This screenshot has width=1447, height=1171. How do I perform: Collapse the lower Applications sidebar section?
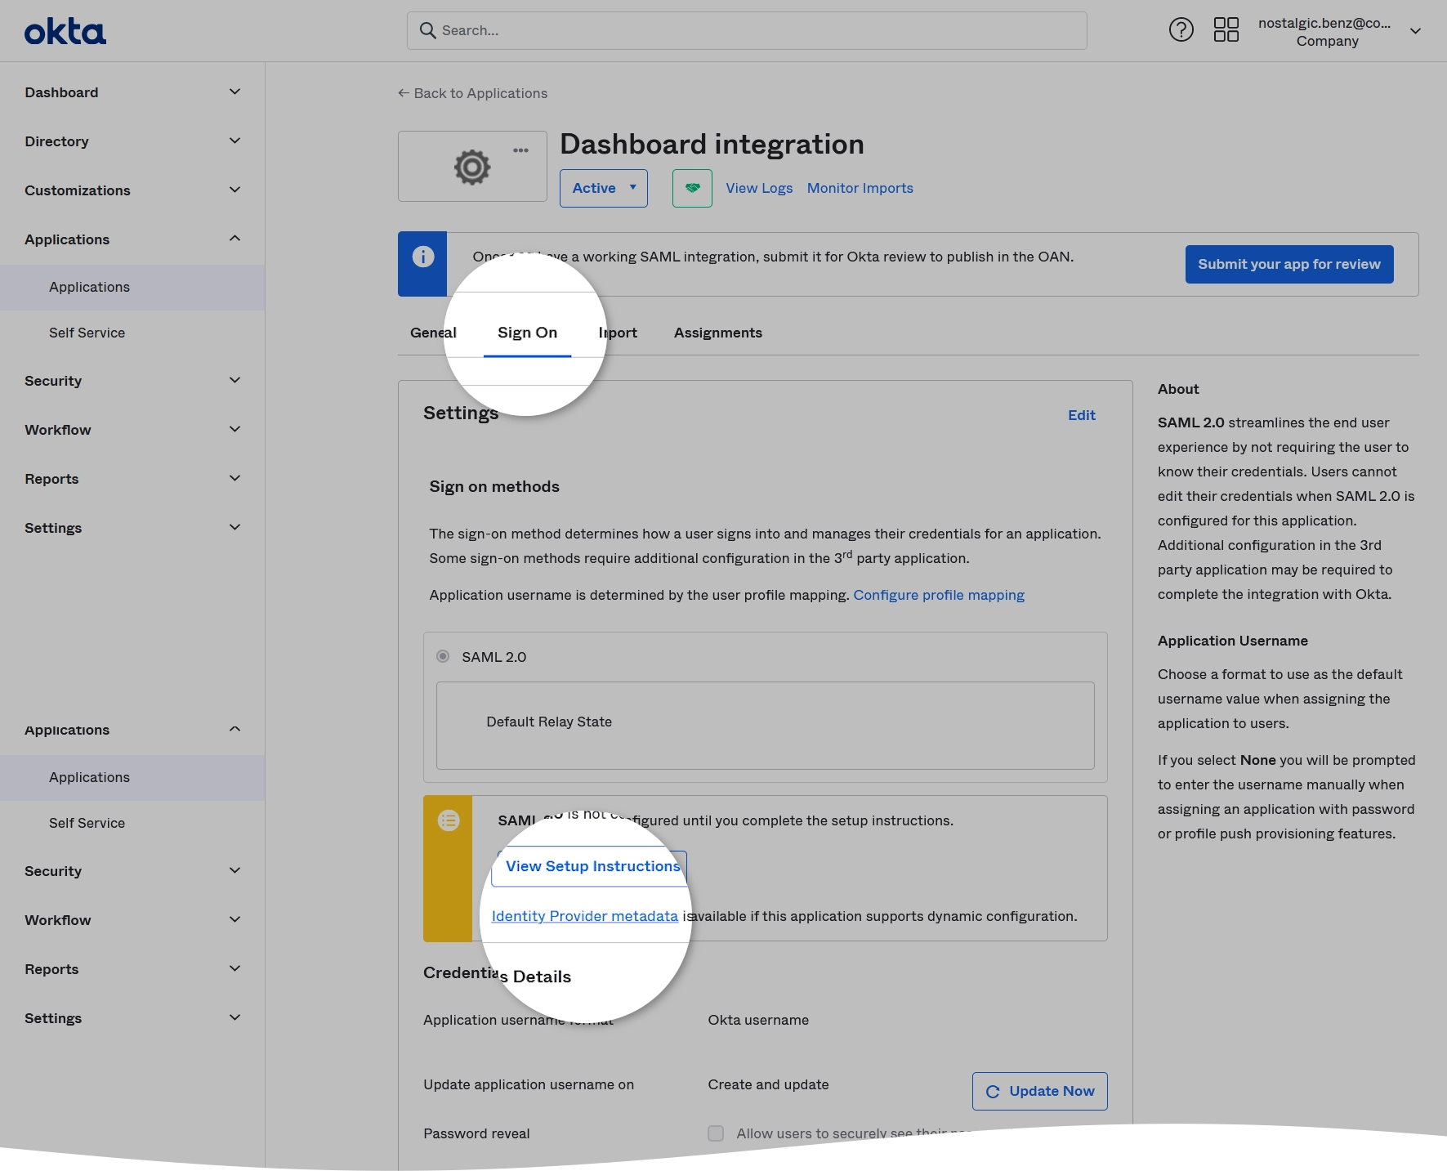132,730
